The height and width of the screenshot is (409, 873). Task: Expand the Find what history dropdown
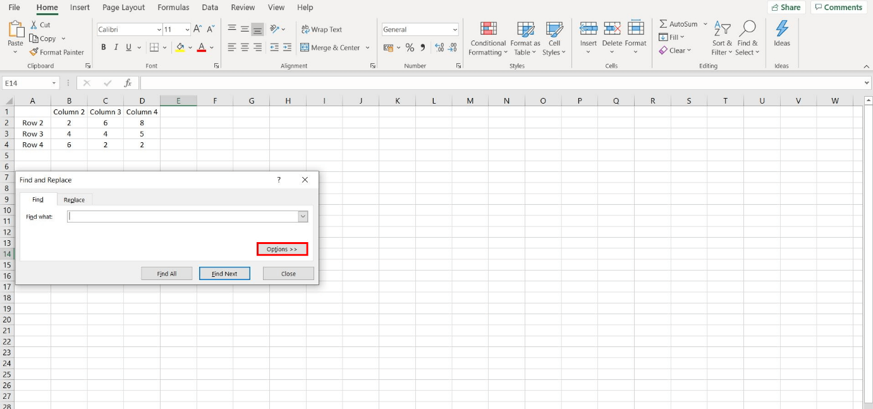point(303,216)
